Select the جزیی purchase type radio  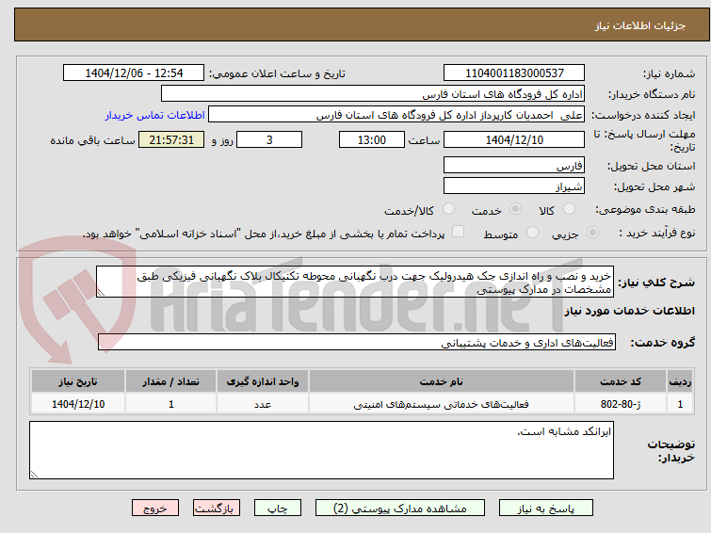coord(592,233)
